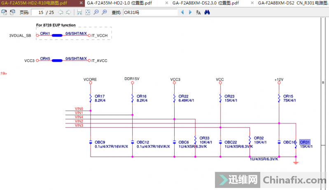Toggle match case search option icon
This screenshot has height=190, width=329.
pos(198,12)
